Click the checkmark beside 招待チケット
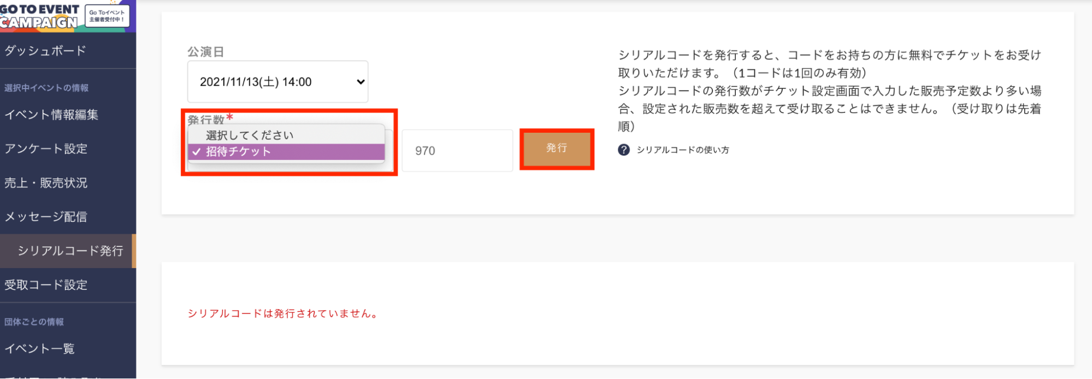Screen dimensions: 1092x379 tap(197, 152)
